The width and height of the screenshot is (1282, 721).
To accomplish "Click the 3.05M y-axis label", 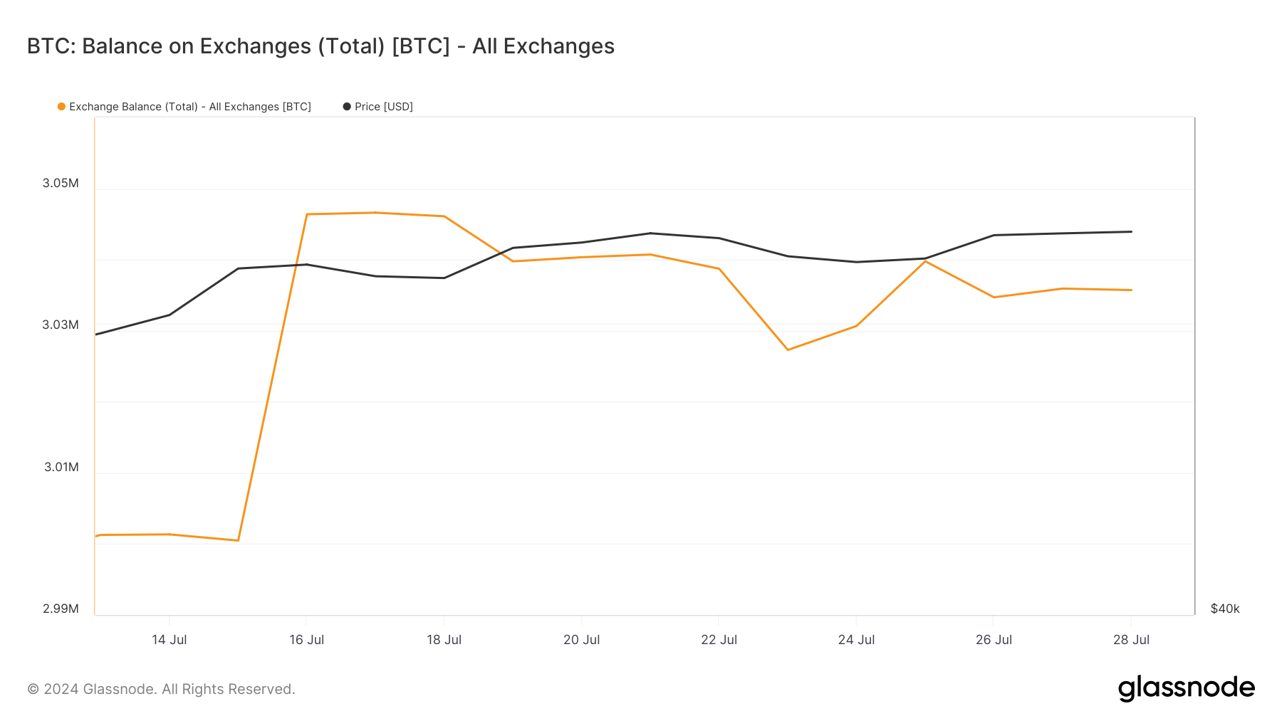I will [61, 183].
